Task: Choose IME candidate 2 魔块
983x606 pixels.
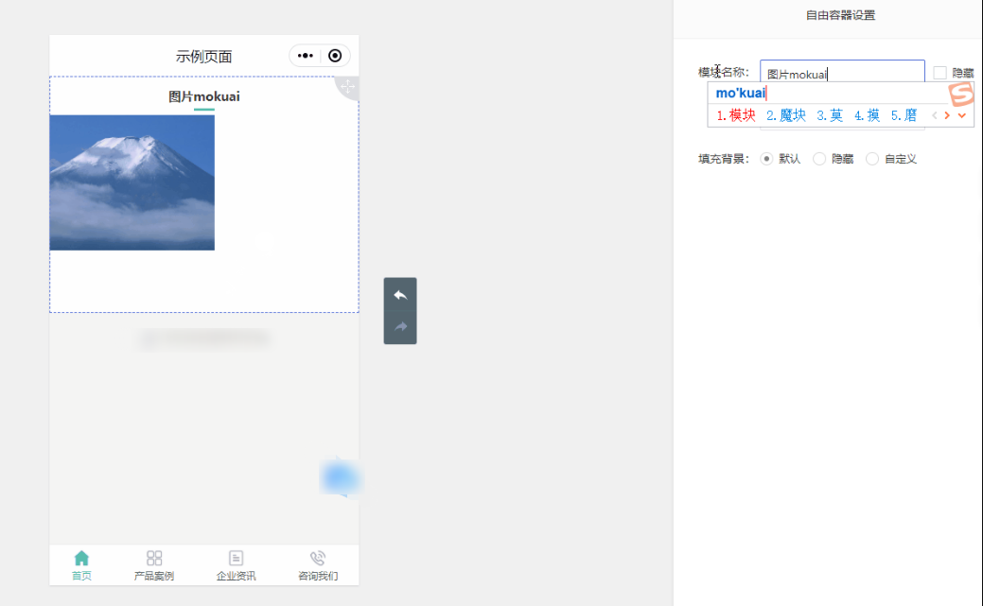Action: tap(786, 115)
